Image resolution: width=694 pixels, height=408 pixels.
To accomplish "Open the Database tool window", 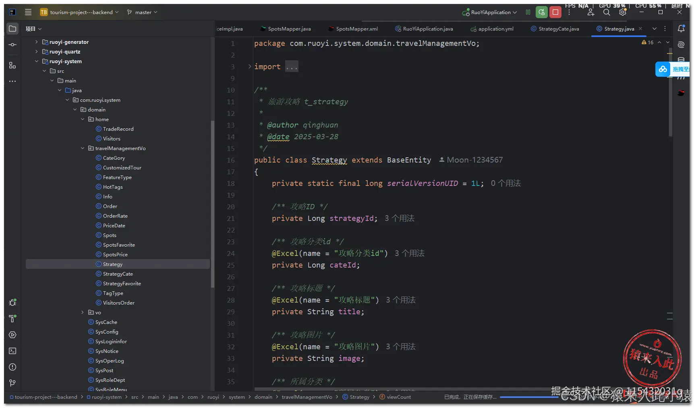I will click(x=681, y=60).
